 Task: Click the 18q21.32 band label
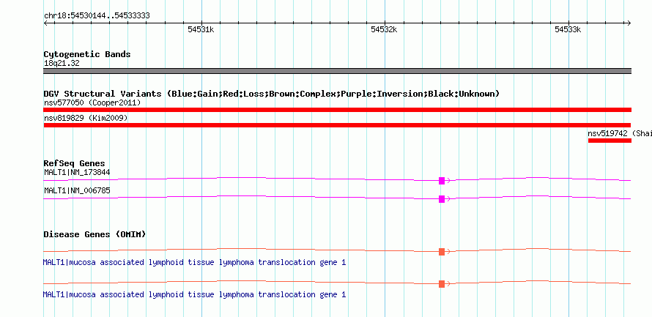(62, 64)
